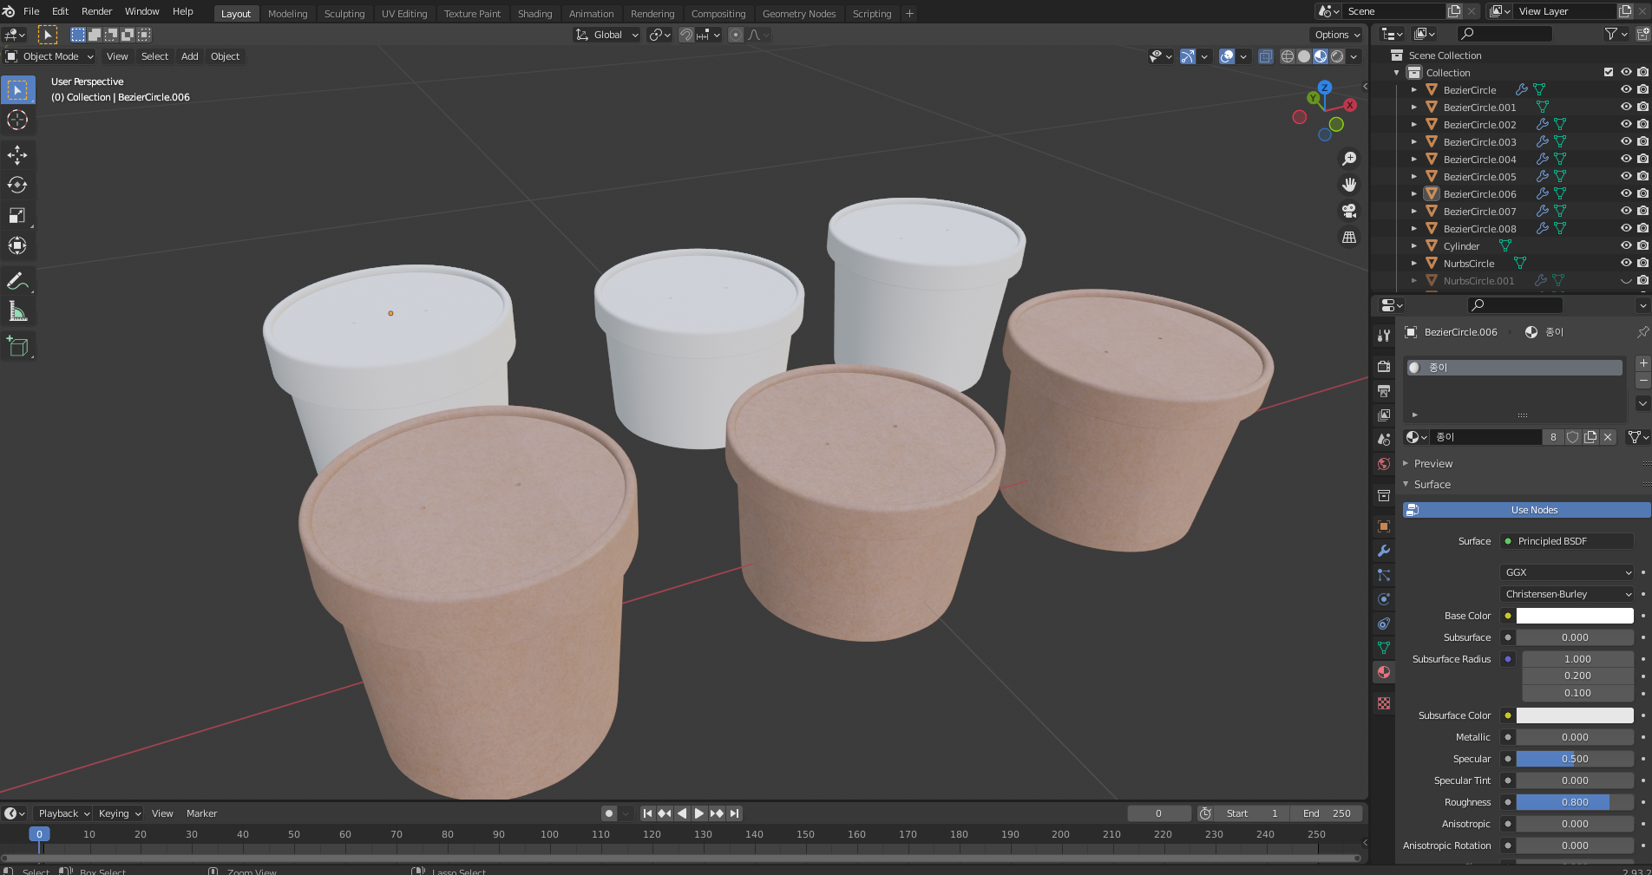Viewport: 1652px width, 875px height.
Task: Select the Measure tool
Action: coord(17,311)
